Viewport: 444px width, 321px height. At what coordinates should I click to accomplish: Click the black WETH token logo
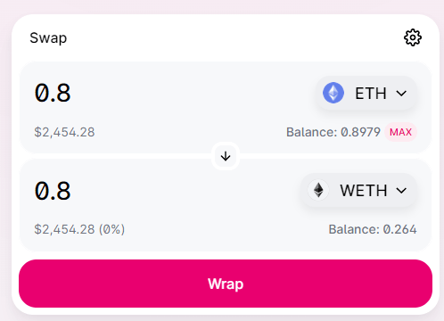318,190
